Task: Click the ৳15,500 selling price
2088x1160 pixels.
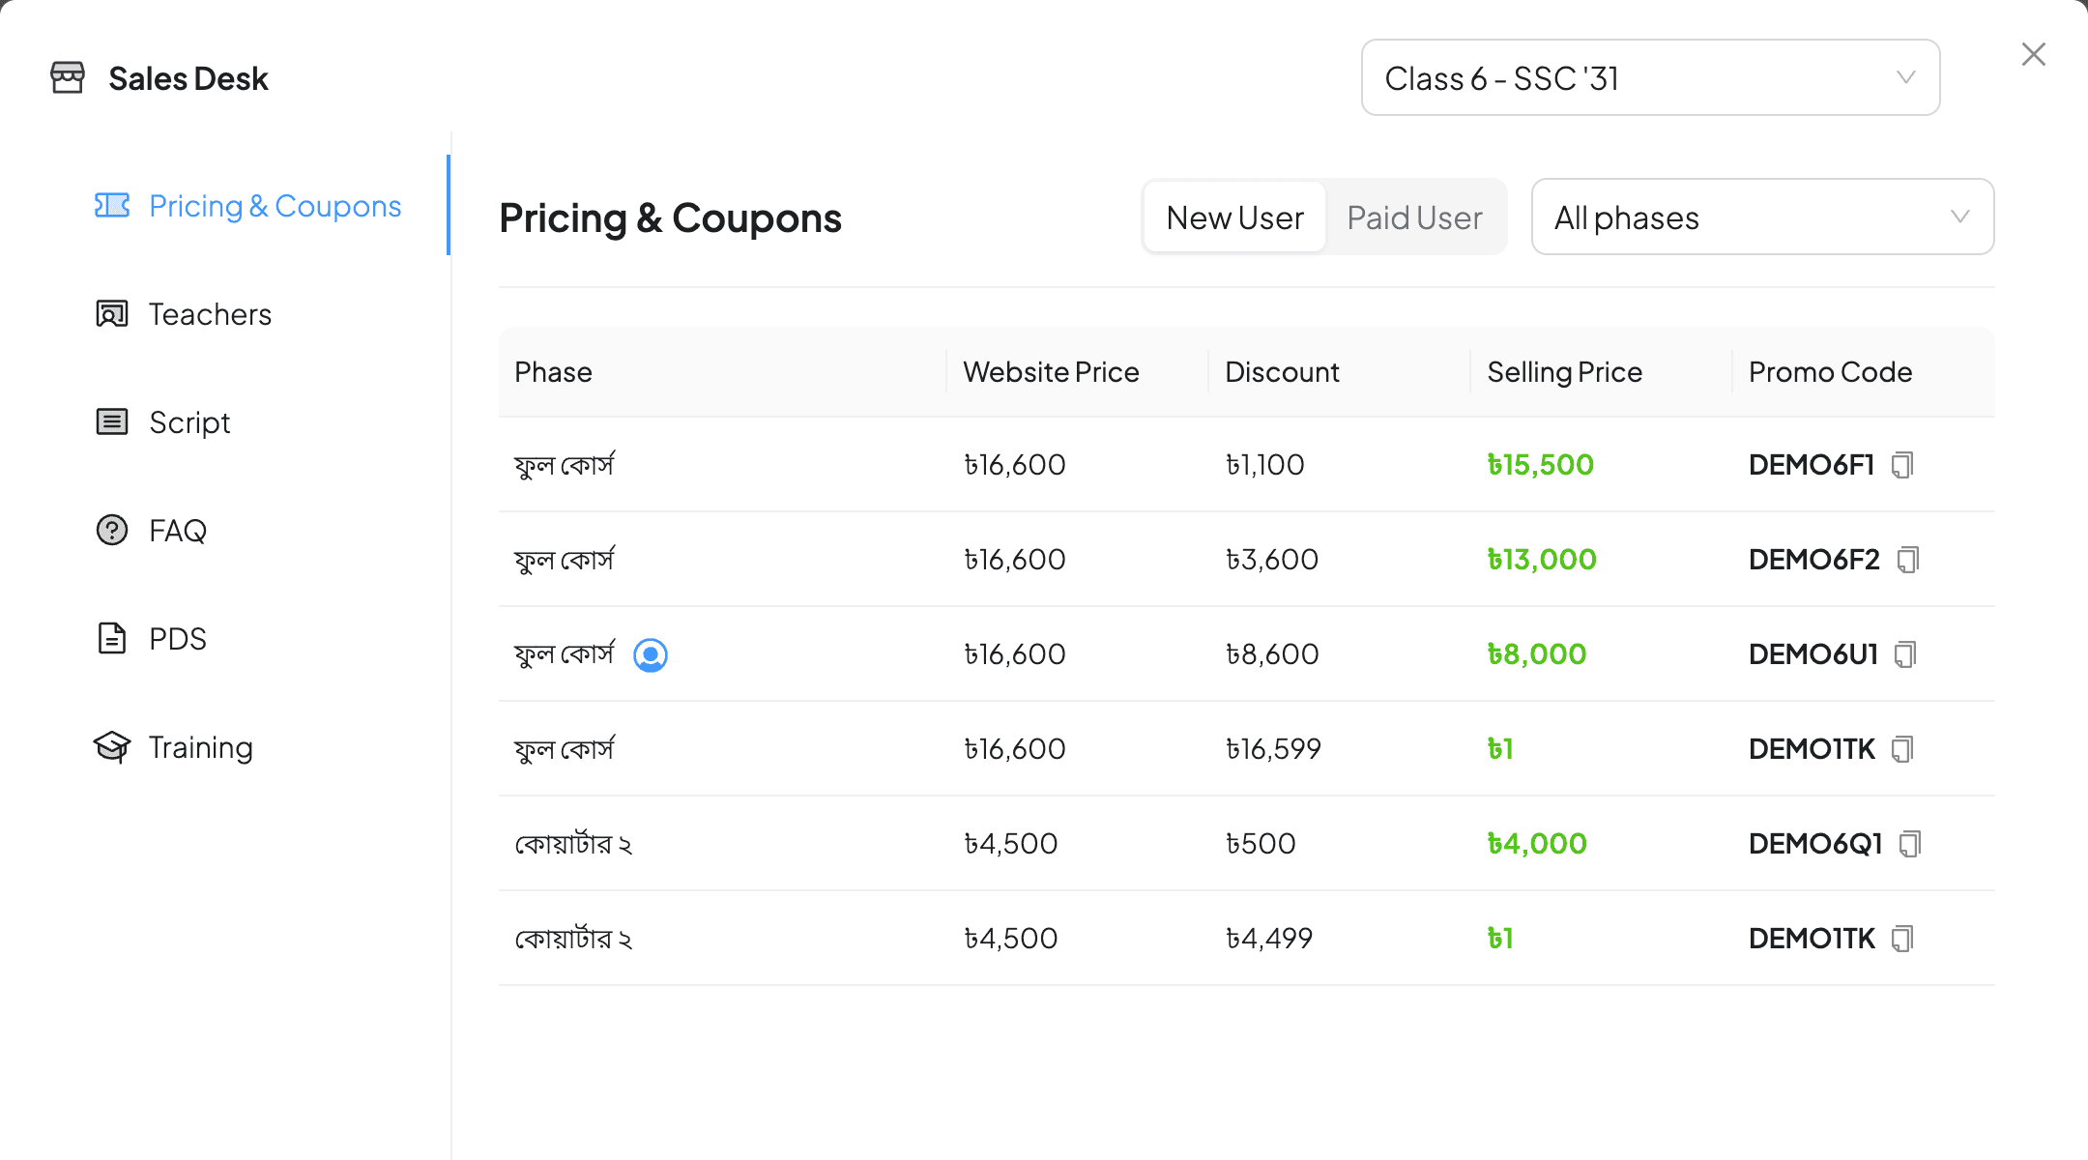Action: pyautogui.click(x=1540, y=465)
